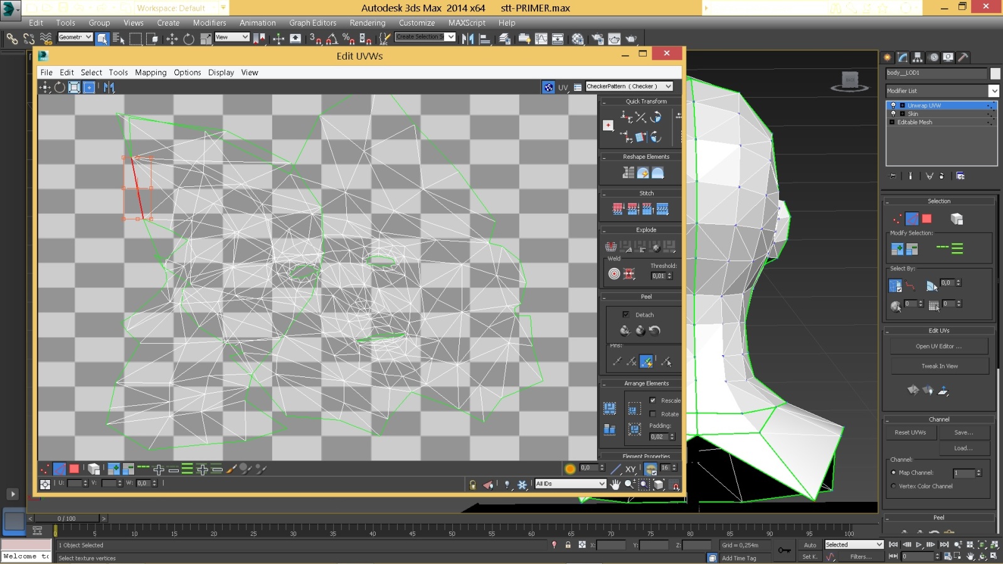Open the Display menu in Edit UVWs
This screenshot has width=1003, height=564.
(221, 73)
